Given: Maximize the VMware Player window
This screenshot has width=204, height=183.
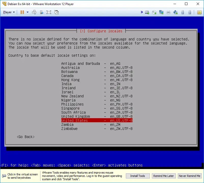Looking at the screenshot, I should tap(186, 4).
